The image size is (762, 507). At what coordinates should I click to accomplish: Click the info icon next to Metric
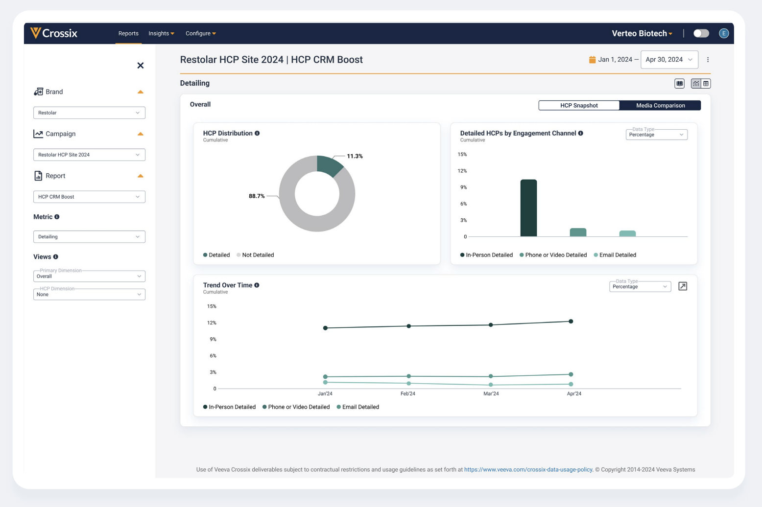coord(57,217)
